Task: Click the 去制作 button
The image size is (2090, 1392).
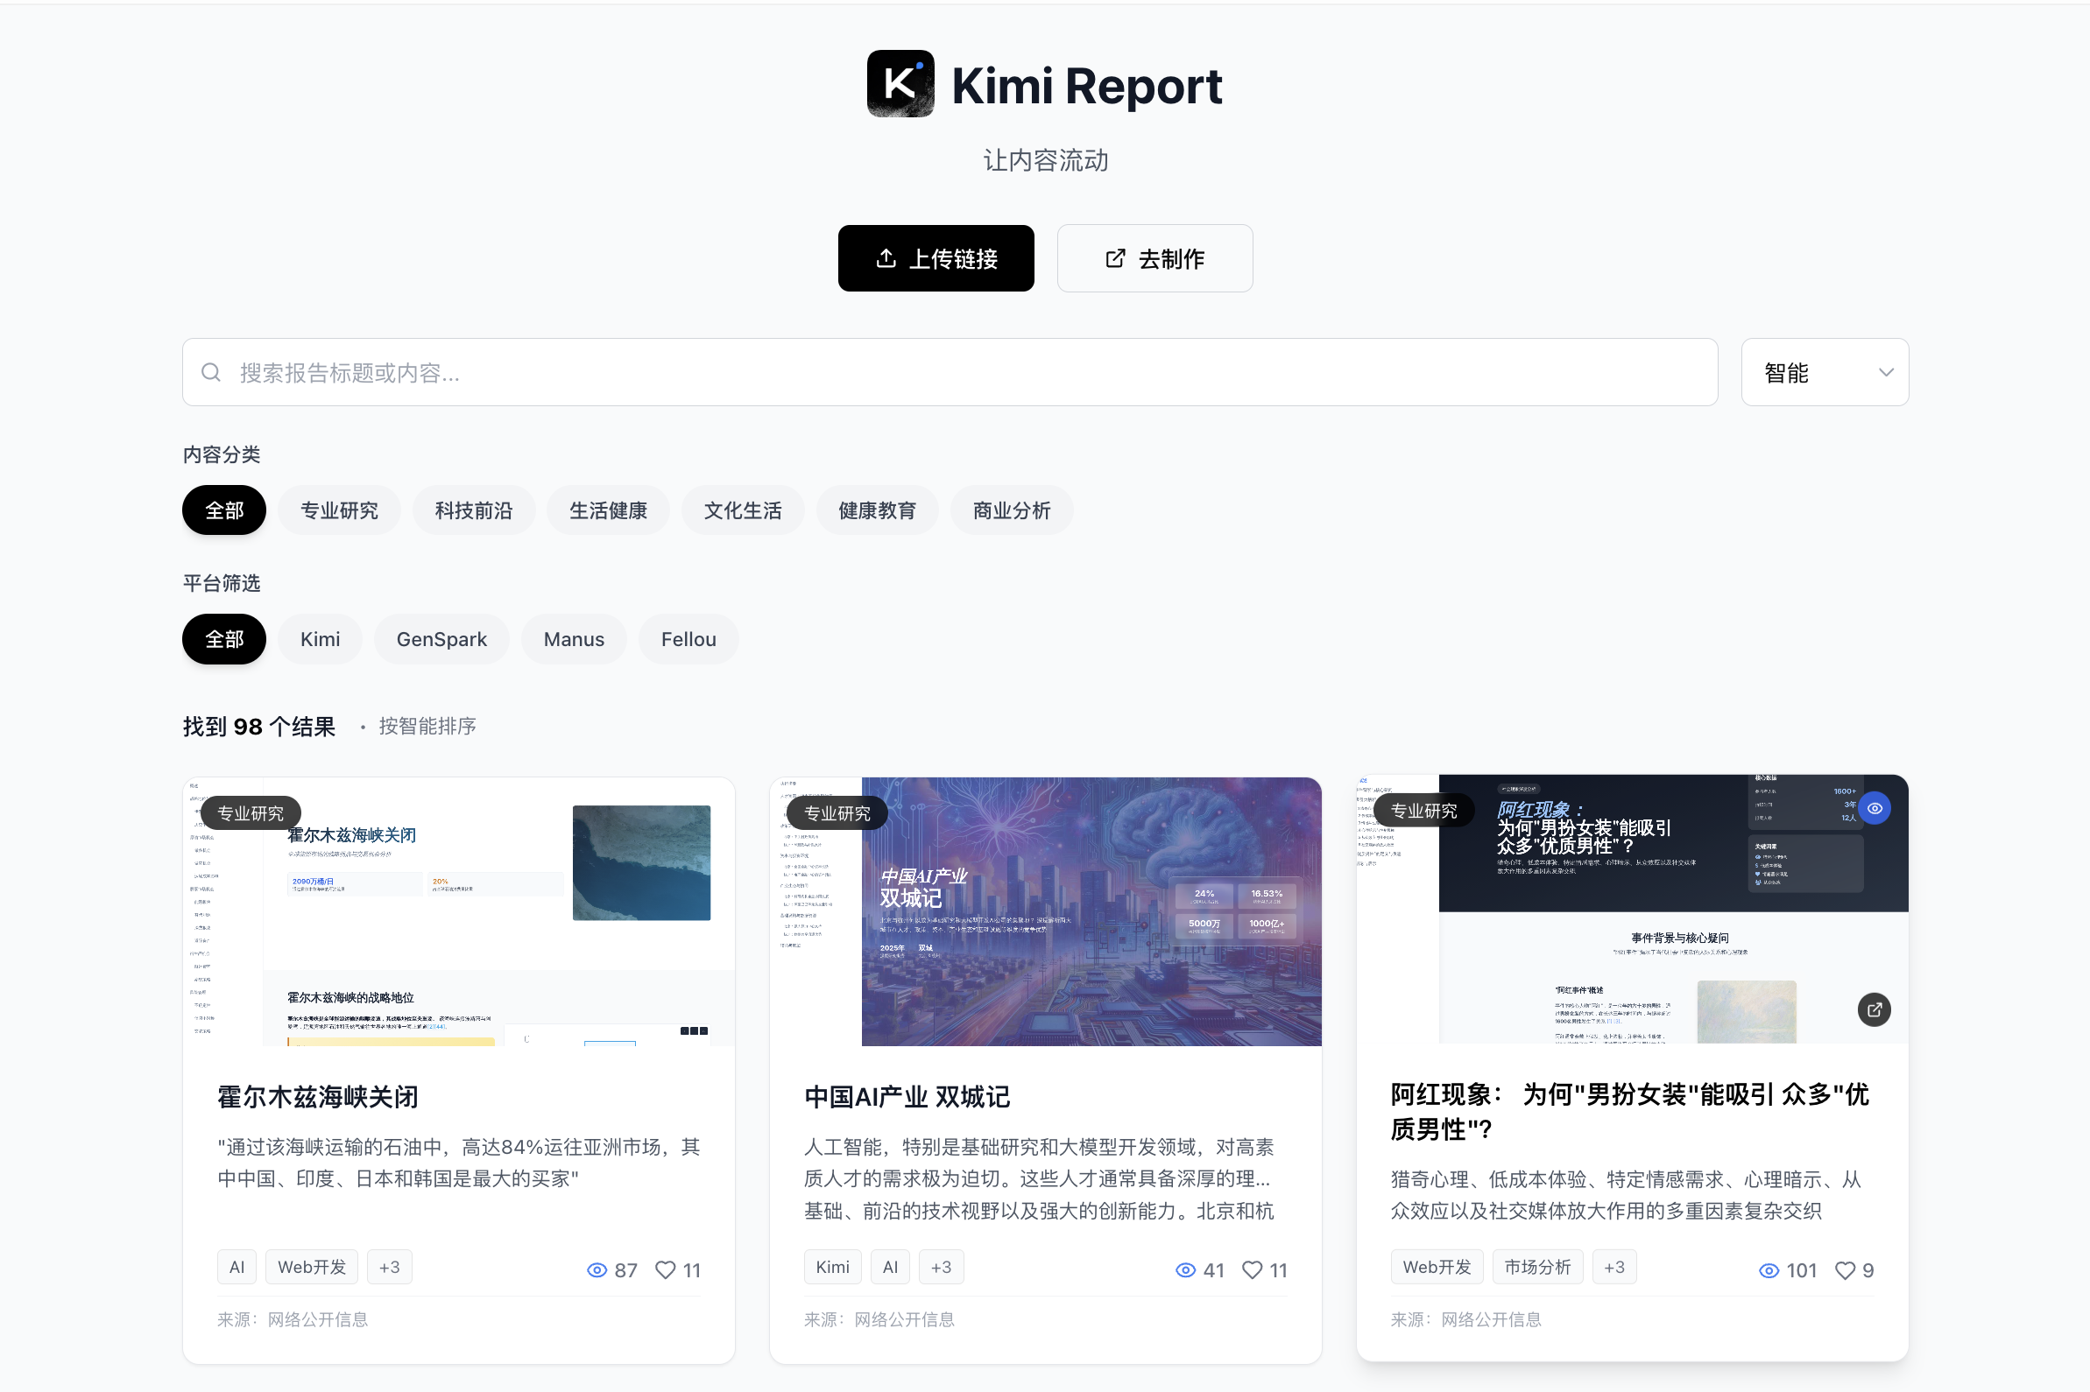Action: point(1154,258)
